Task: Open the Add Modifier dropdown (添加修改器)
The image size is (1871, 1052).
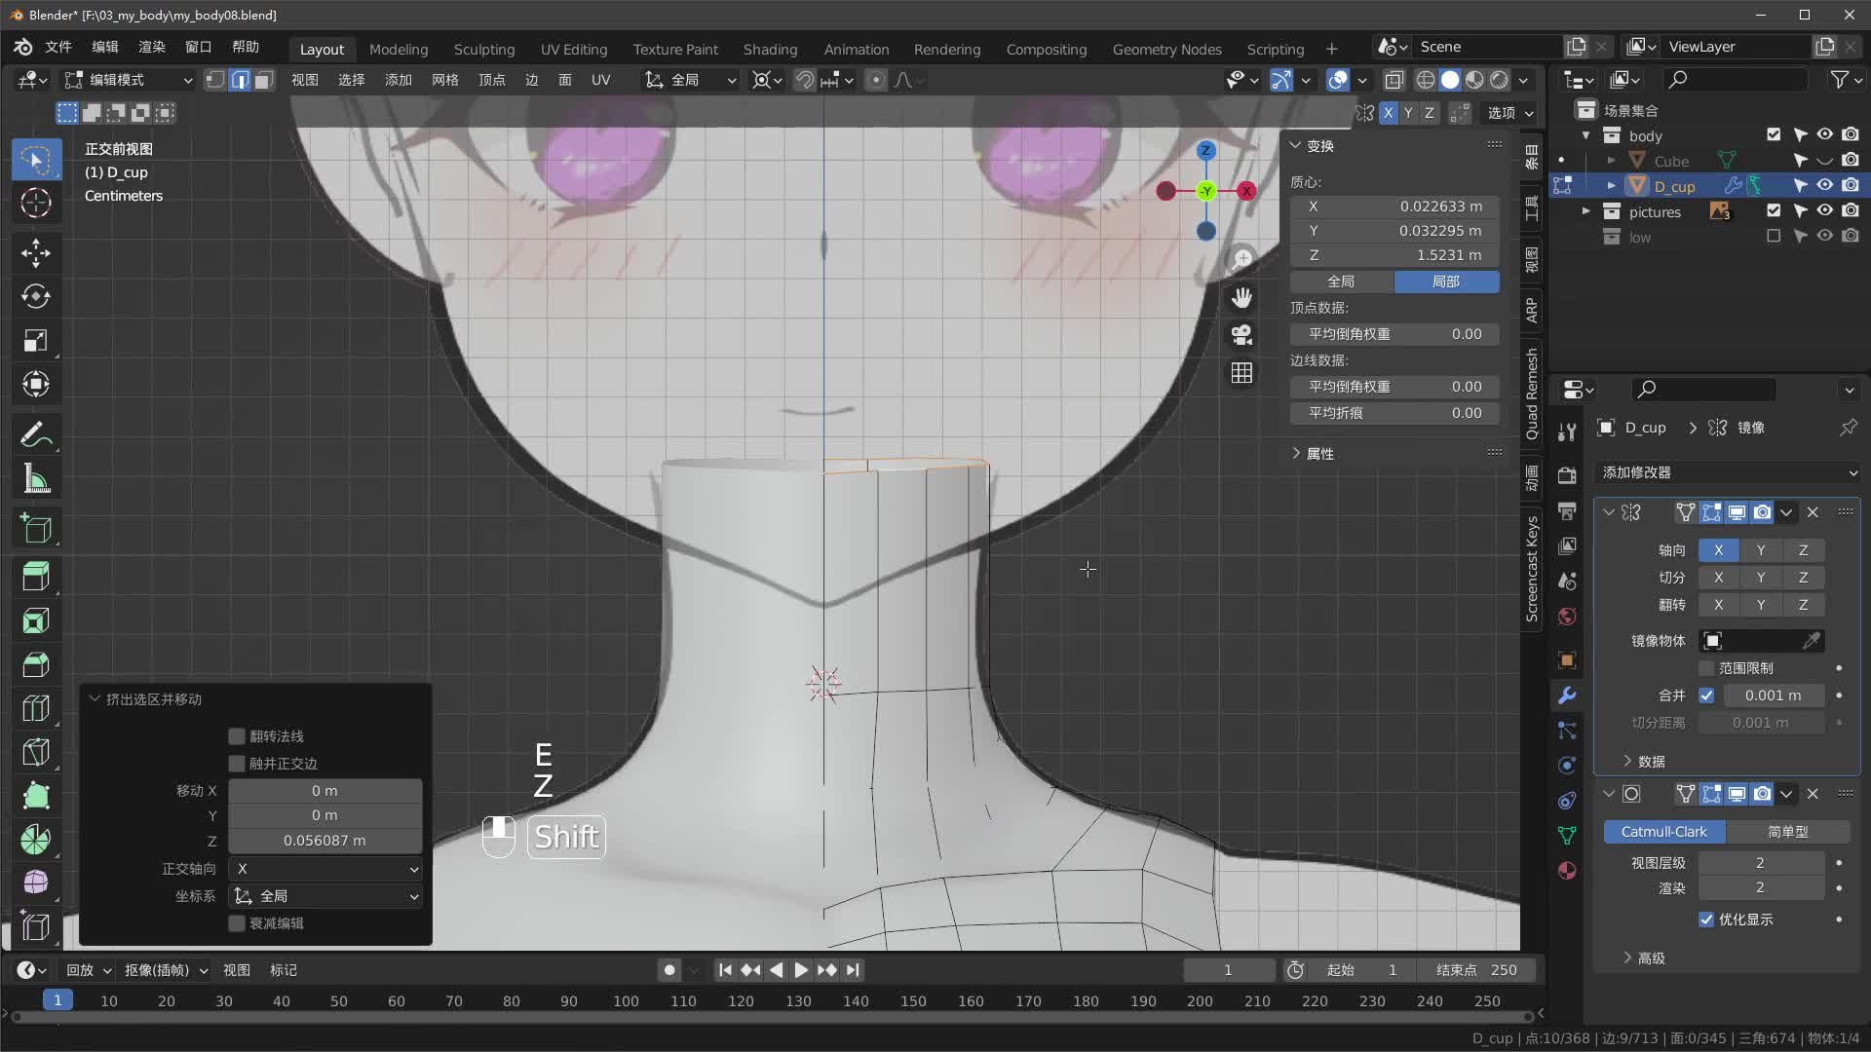Action: 1728,472
